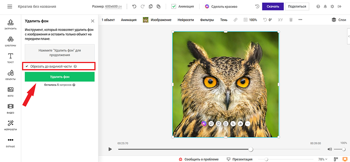Open floating toolbar more options
The image size is (350, 162).
[248, 124]
